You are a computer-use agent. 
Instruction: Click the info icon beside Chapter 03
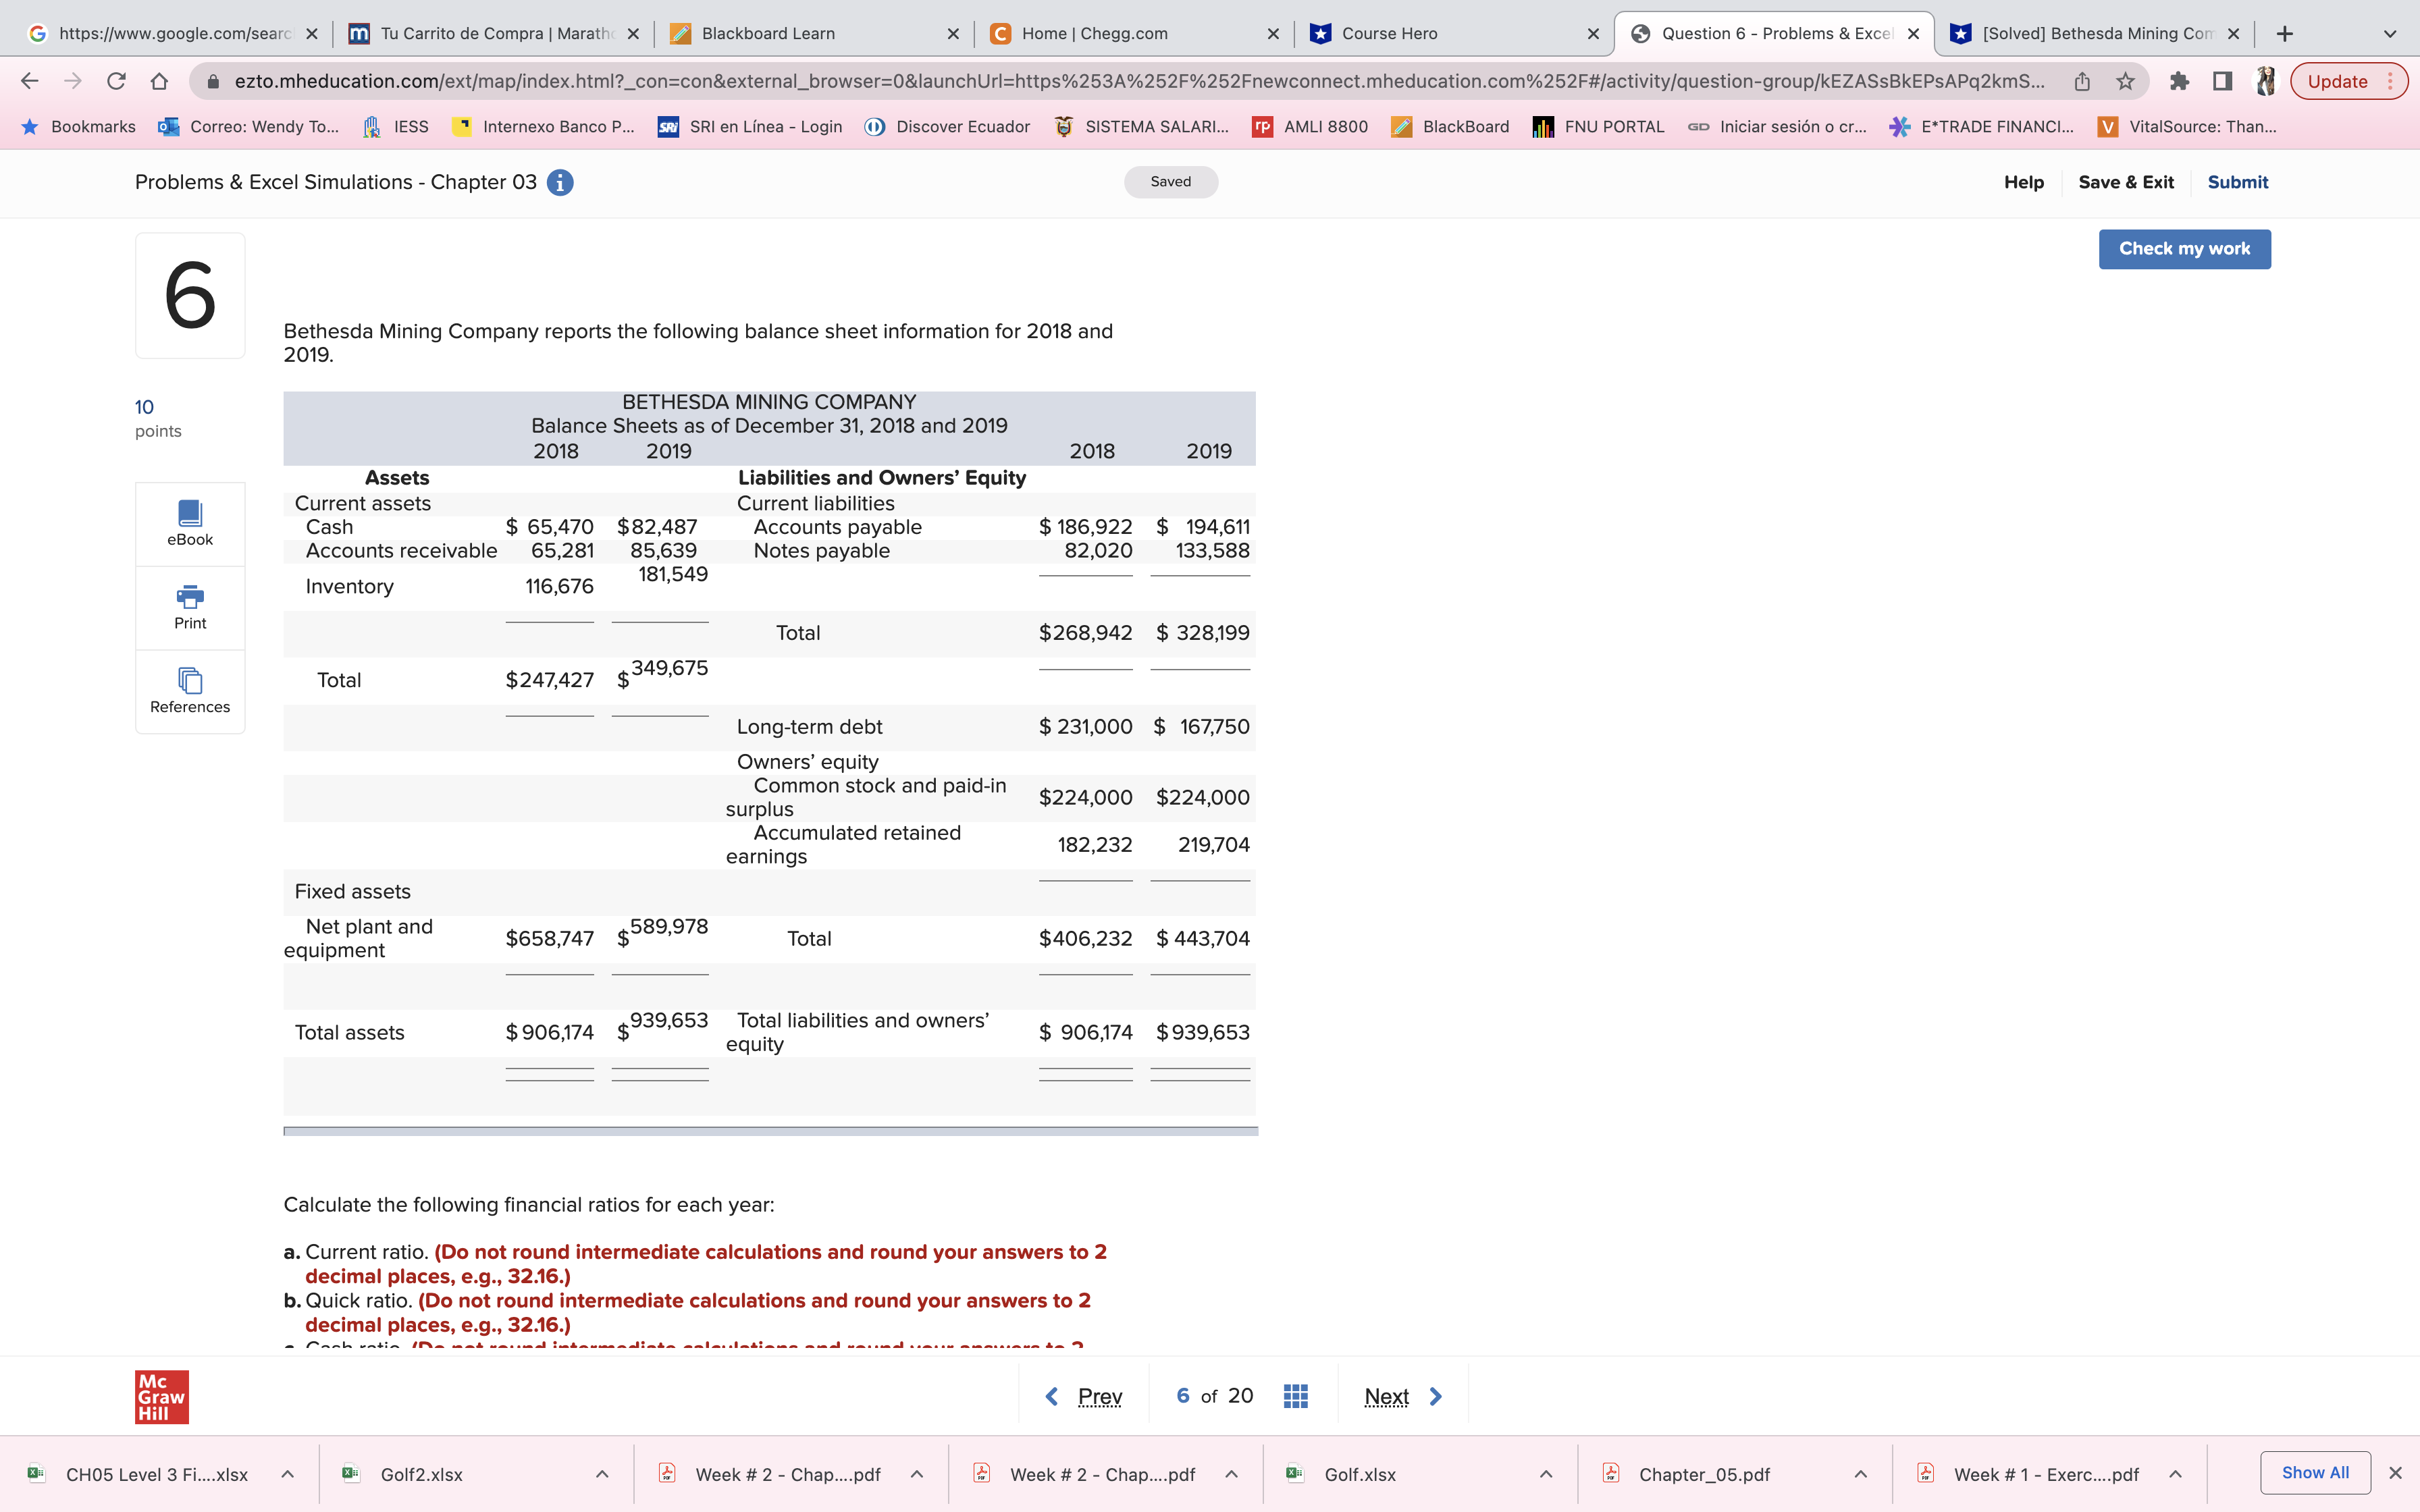pos(560,183)
